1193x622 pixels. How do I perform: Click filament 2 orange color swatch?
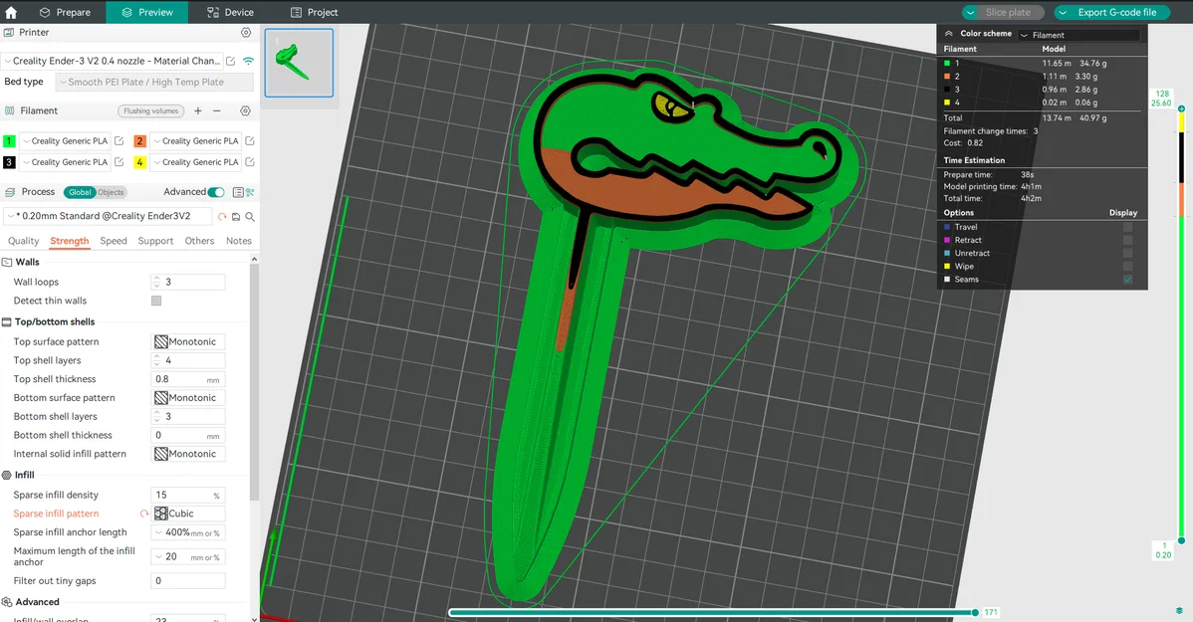[x=140, y=140]
